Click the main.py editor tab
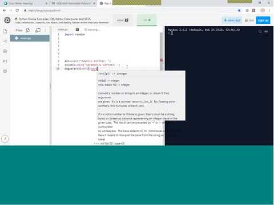The width and height of the screenshot is (274, 205). point(63,30)
